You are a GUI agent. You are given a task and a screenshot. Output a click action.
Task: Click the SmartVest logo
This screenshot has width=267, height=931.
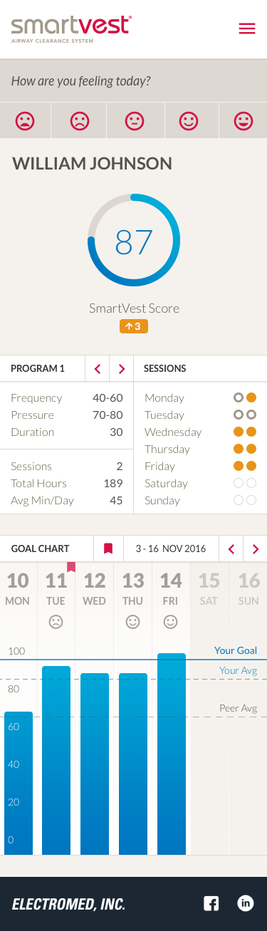click(x=71, y=28)
